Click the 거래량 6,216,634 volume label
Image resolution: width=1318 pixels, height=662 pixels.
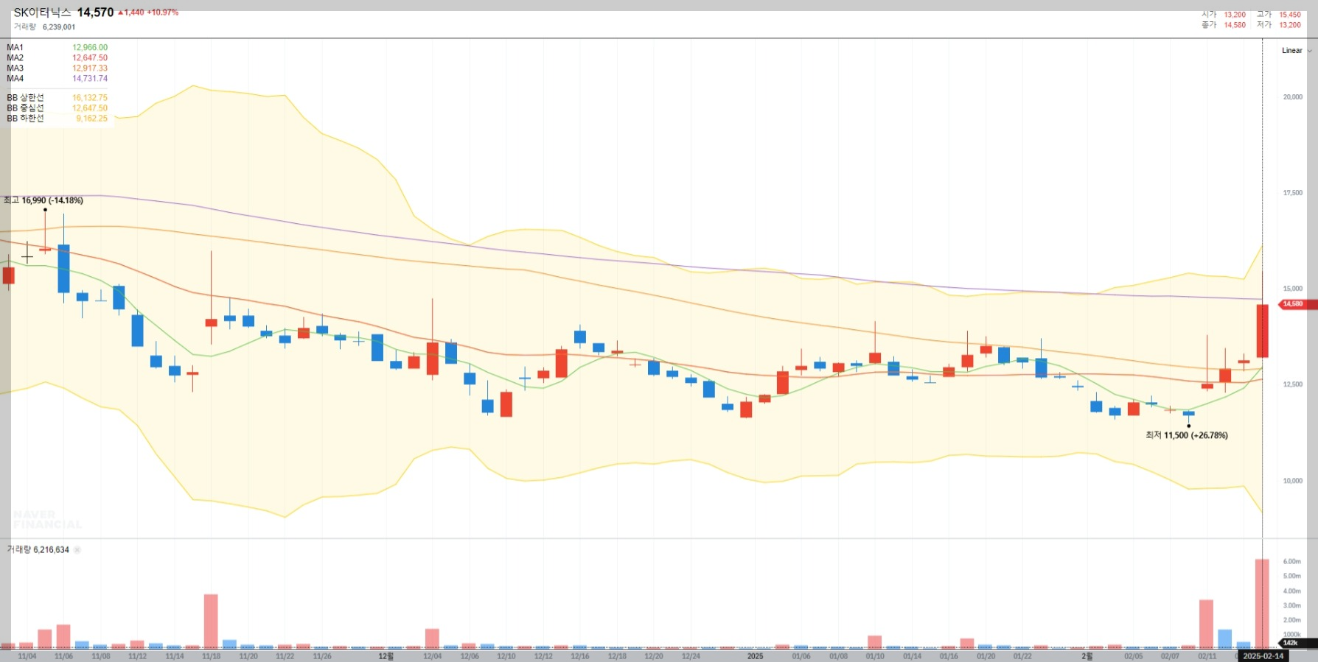[38, 550]
